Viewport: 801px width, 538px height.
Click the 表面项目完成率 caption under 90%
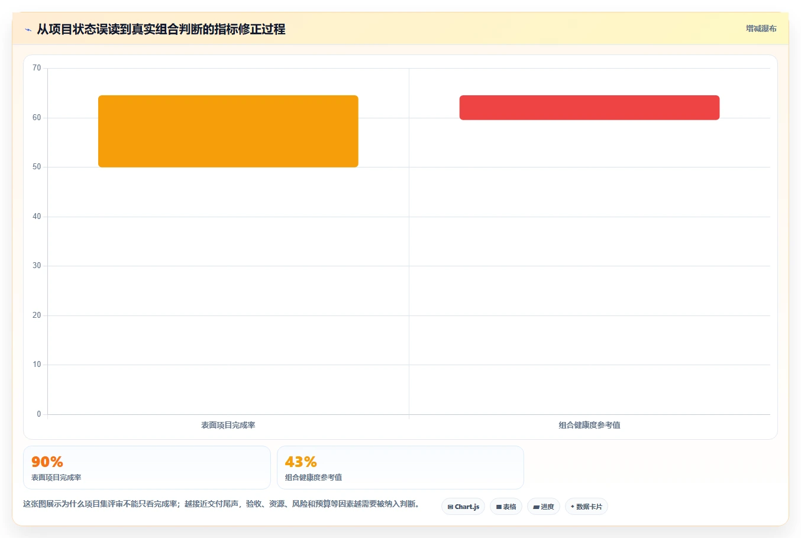tap(56, 477)
